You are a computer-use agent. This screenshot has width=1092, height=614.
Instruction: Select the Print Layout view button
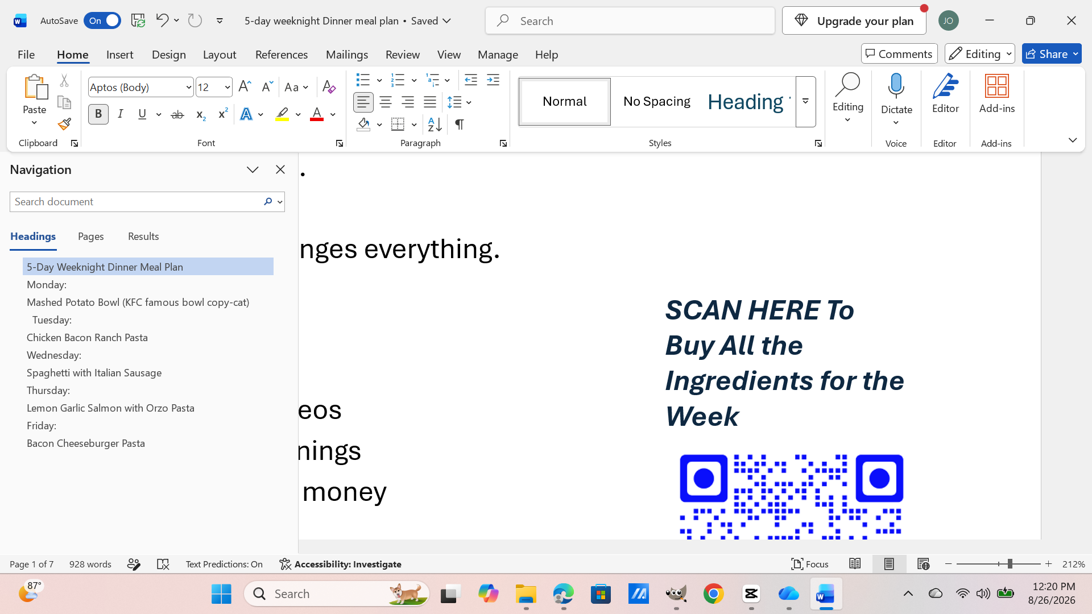pyautogui.click(x=889, y=564)
